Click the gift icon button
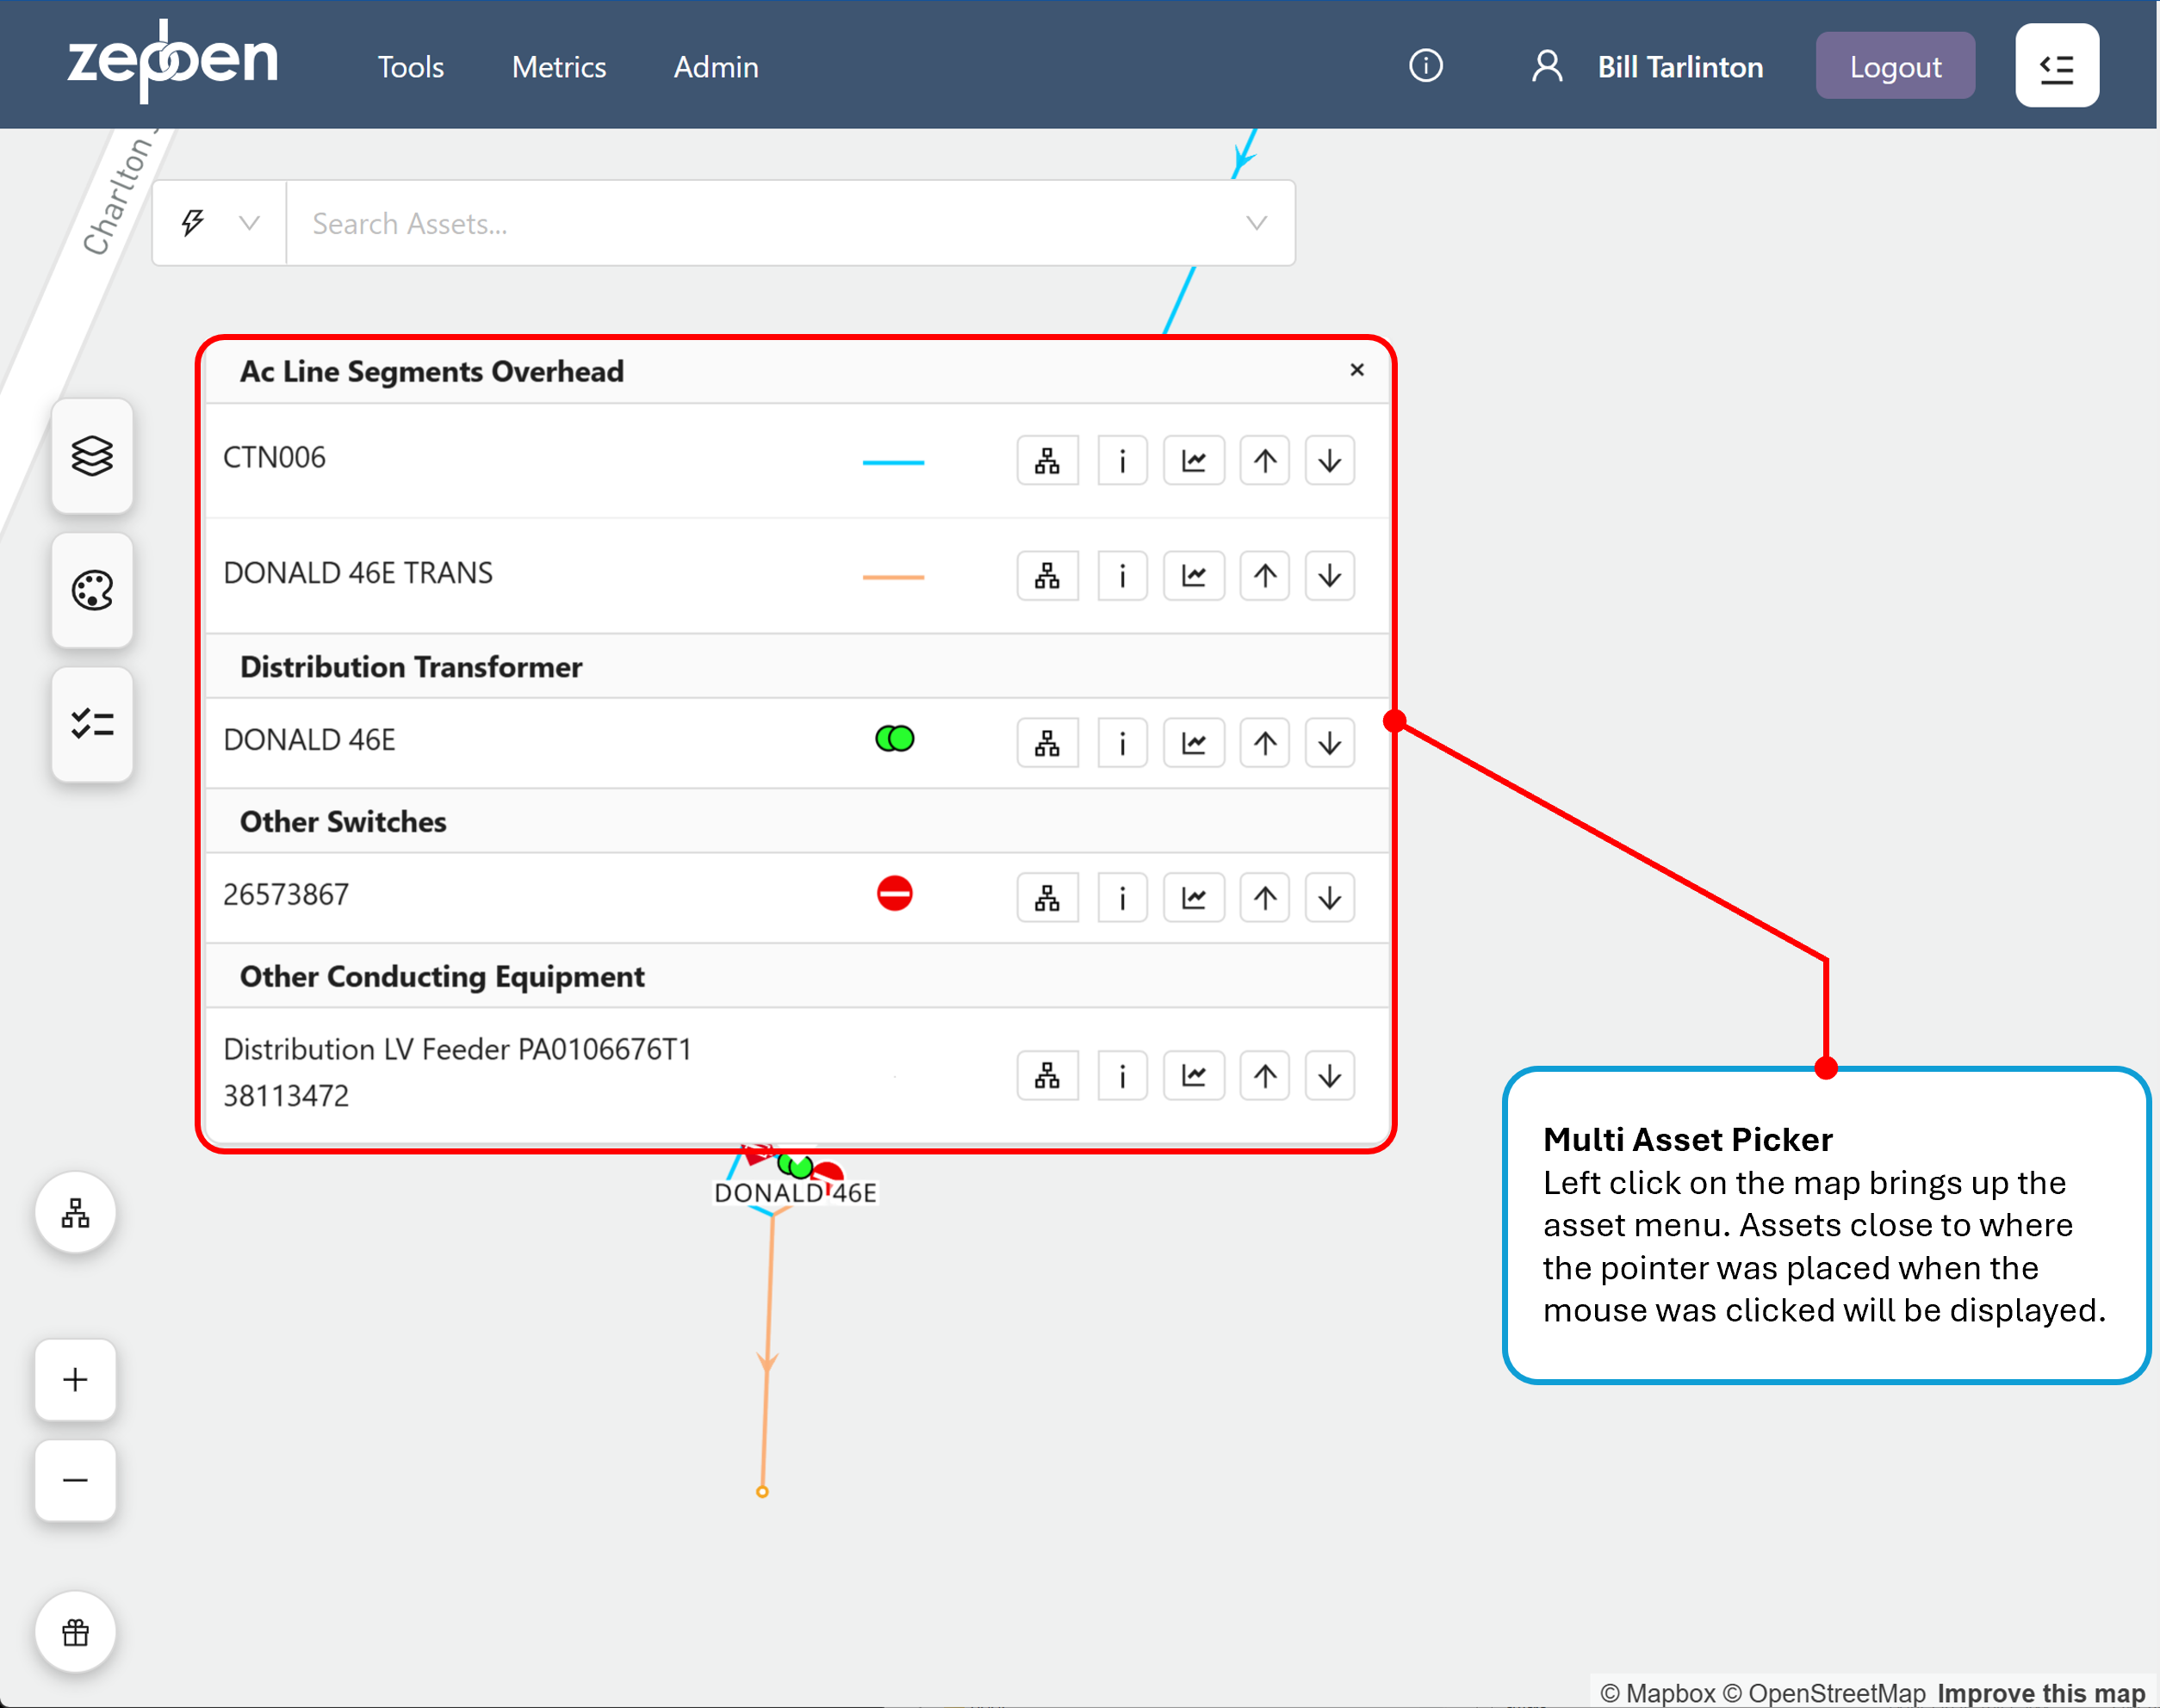Viewport: 2160px width, 1708px height. [76, 1632]
